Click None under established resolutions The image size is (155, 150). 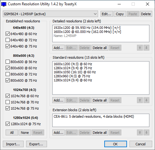click(25, 133)
